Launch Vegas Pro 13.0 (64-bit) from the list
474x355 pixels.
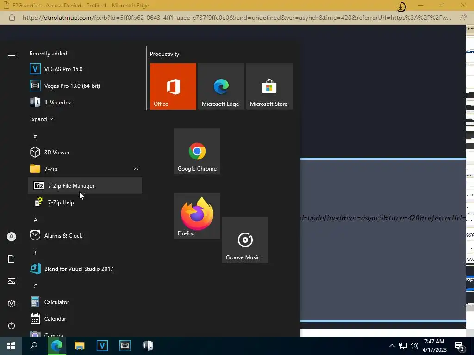click(x=85, y=86)
